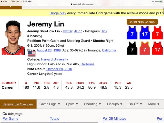The height and width of the screenshot is (123, 164).
Task: Click the 2019 NBA Champ badge
Action: pyautogui.click(x=142, y=22)
